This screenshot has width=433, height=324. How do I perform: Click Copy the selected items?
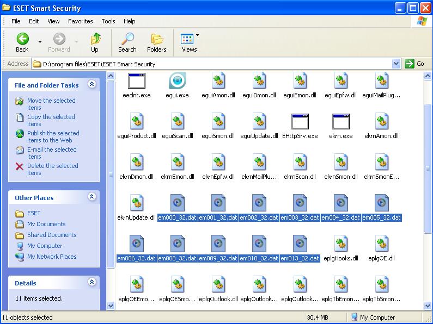point(51,120)
